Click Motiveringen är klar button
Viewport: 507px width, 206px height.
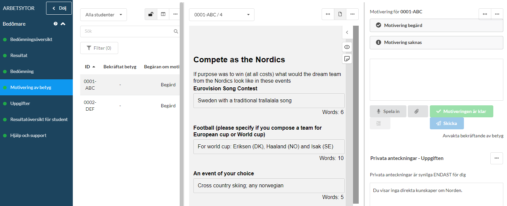(x=461, y=111)
